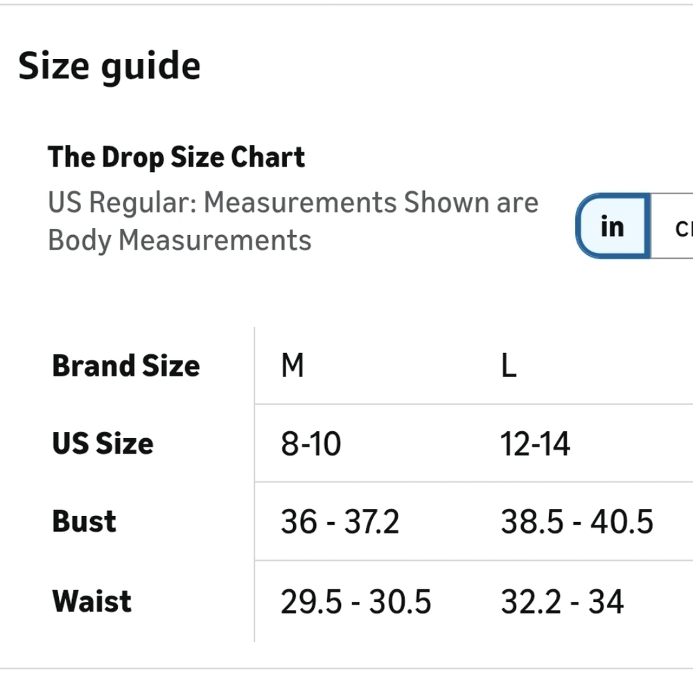Click the 'Brand Size' row label
The image size is (693, 694).
[x=126, y=365]
